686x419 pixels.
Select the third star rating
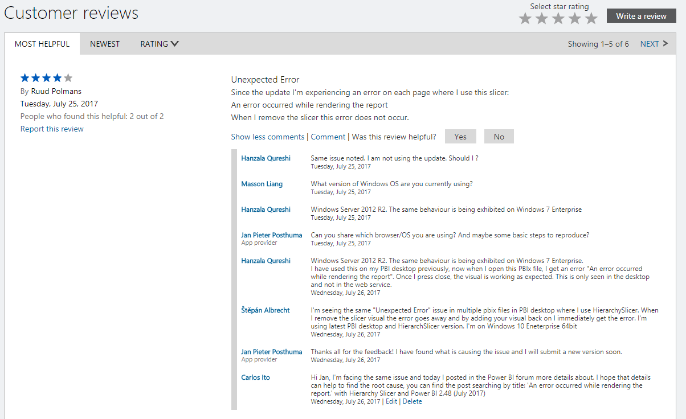point(558,19)
